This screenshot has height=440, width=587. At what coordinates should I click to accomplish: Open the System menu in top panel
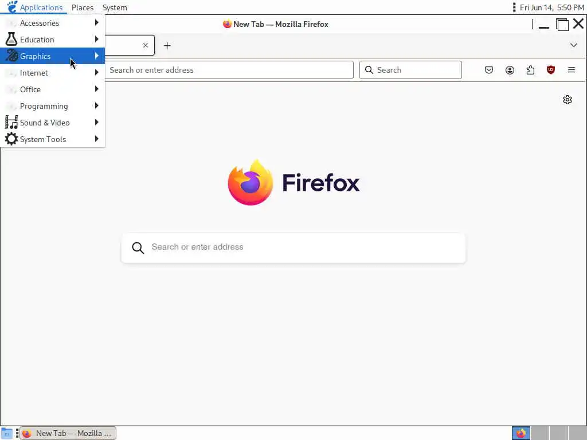[x=115, y=7]
